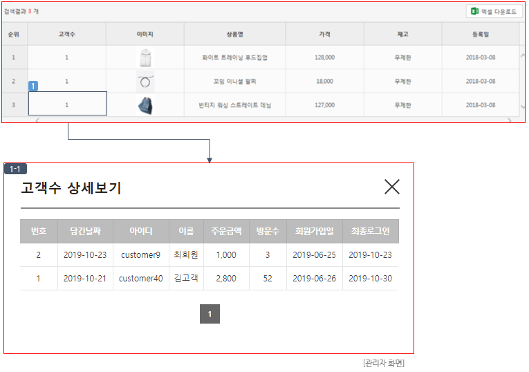Click order amount 1,000
This screenshot has width=529, height=372.
226,255
